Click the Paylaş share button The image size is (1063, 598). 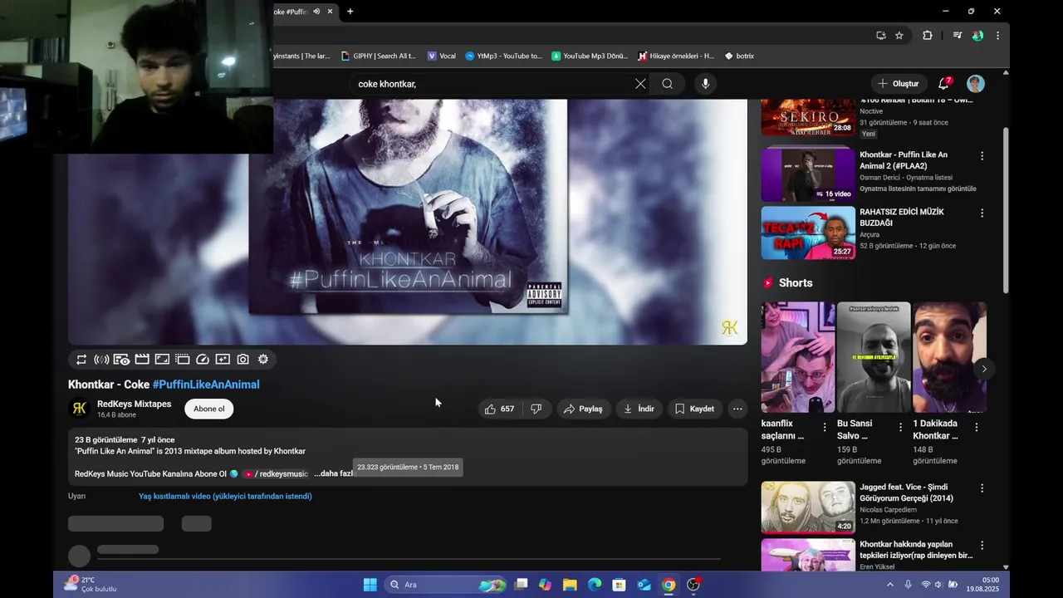583,409
